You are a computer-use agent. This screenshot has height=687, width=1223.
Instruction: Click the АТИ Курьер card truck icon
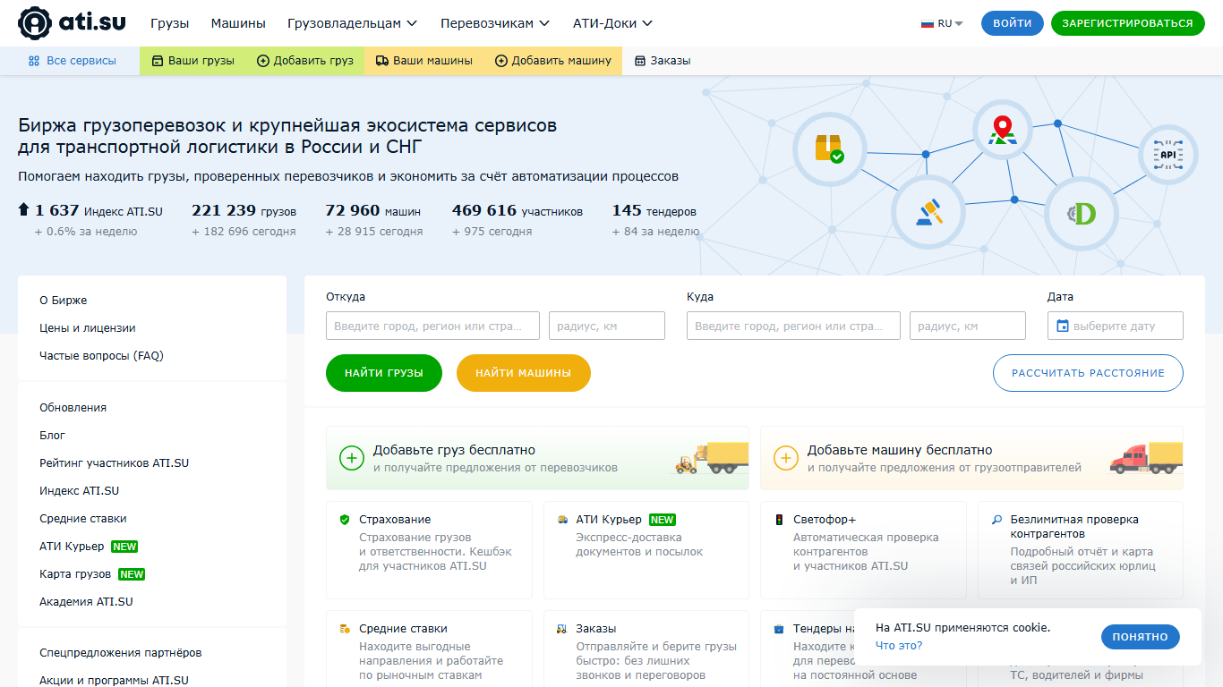click(562, 519)
